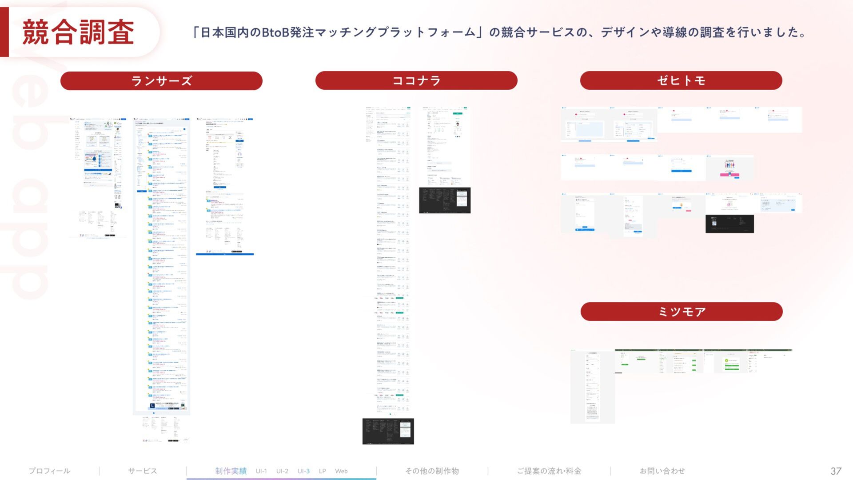The height and width of the screenshot is (480, 853).
Task: Jump to the UI-1 sub-tab
Action: tap(261, 471)
